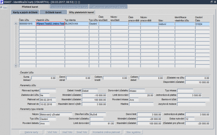The height and width of the screenshot is (135, 217).
Task: Open the Účty platebních karet tab
Action: (x=82, y=12)
